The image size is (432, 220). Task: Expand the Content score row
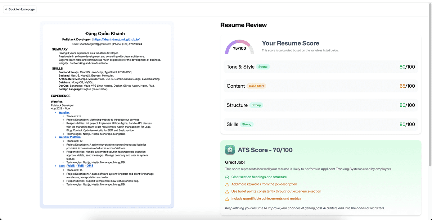[x=320, y=86]
